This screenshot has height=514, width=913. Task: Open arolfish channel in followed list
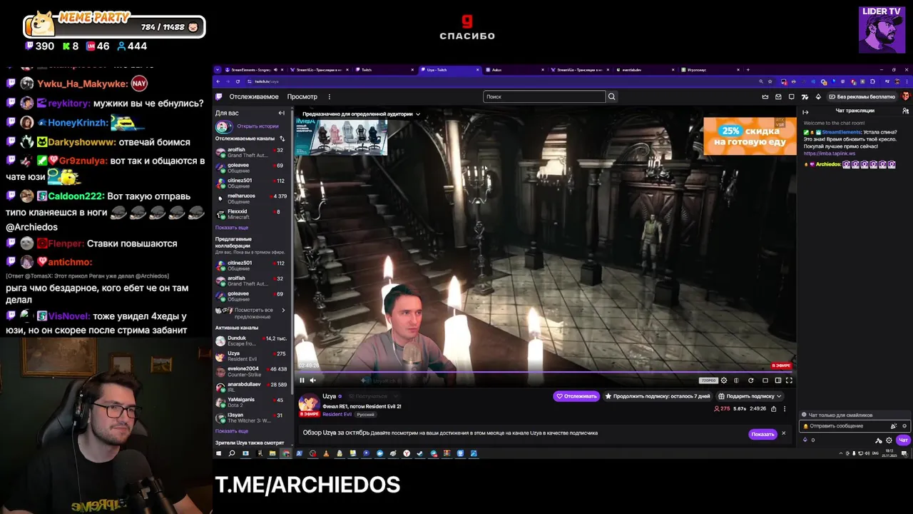tap(250, 153)
